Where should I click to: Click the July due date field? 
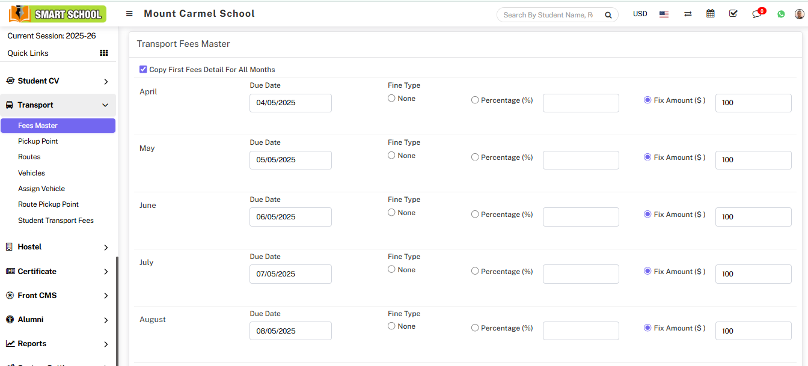pos(290,274)
